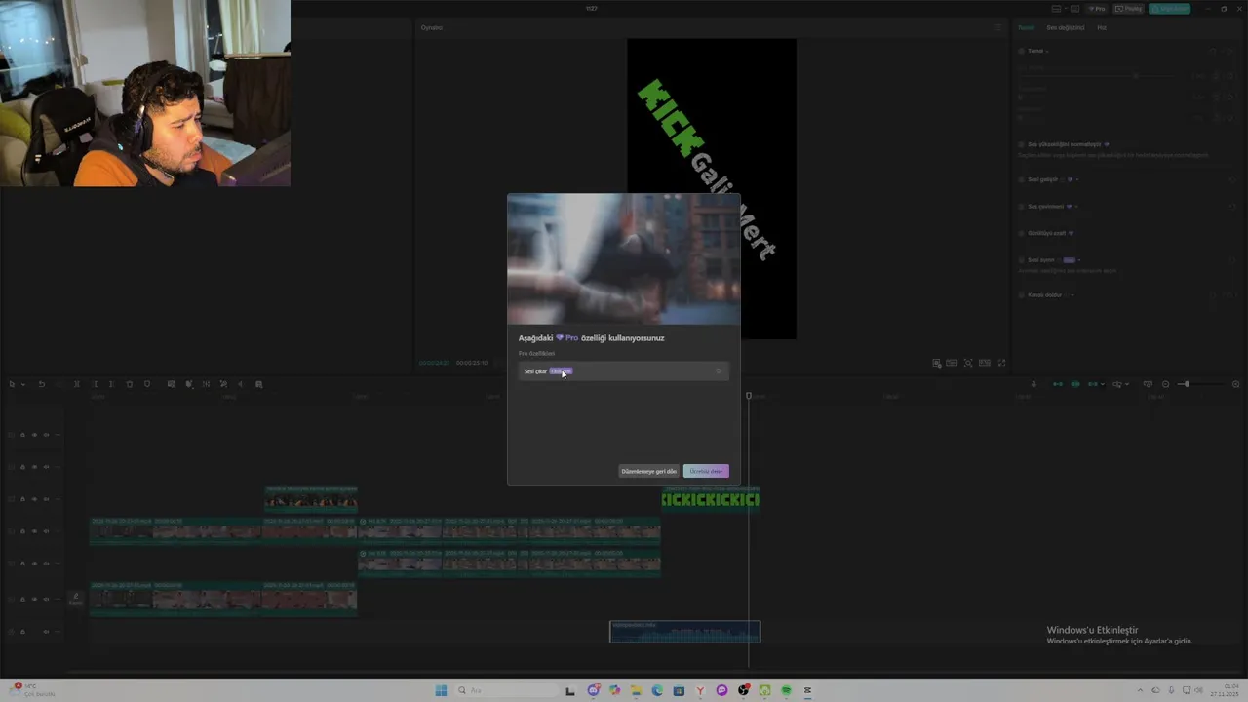The image size is (1248, 702).
Task: Click the Undo arrow in timeline toolbar
Action: click(41, 384)
